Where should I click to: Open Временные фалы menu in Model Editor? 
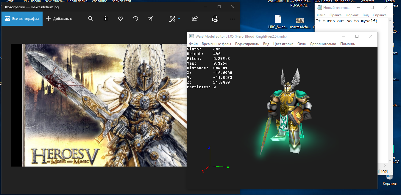point(216,44)
